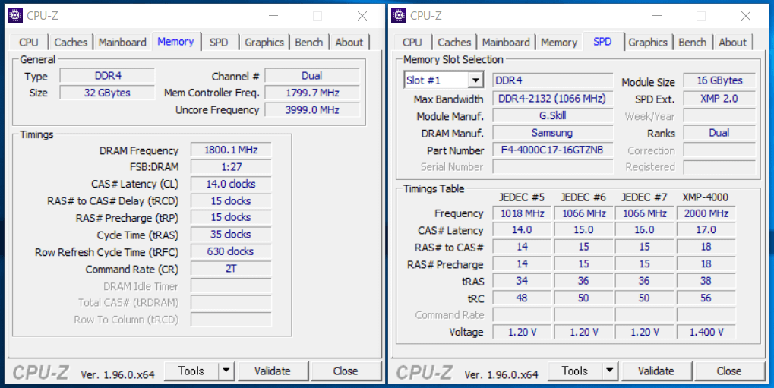The height and width of the screenshot is (388, 774).
Task: Open Bench tab in left CPU-Z window
Action: (309, 43)
